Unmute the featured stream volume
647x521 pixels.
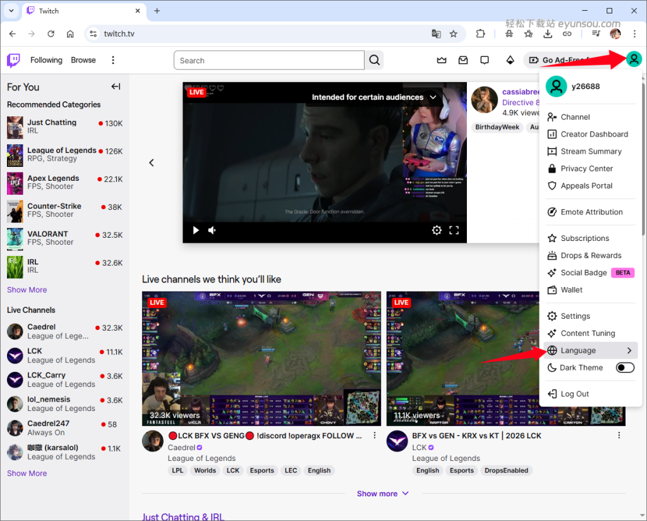tap(212, 230)
